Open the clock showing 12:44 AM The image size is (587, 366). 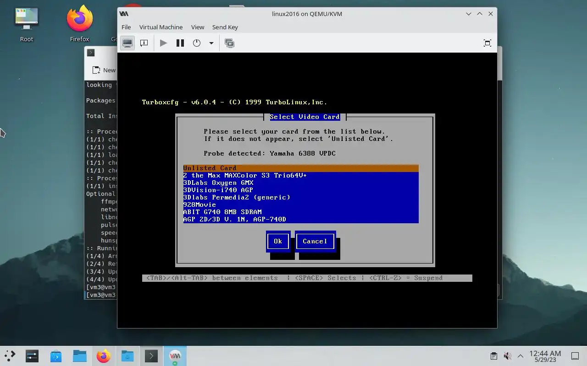pos(545,356)
